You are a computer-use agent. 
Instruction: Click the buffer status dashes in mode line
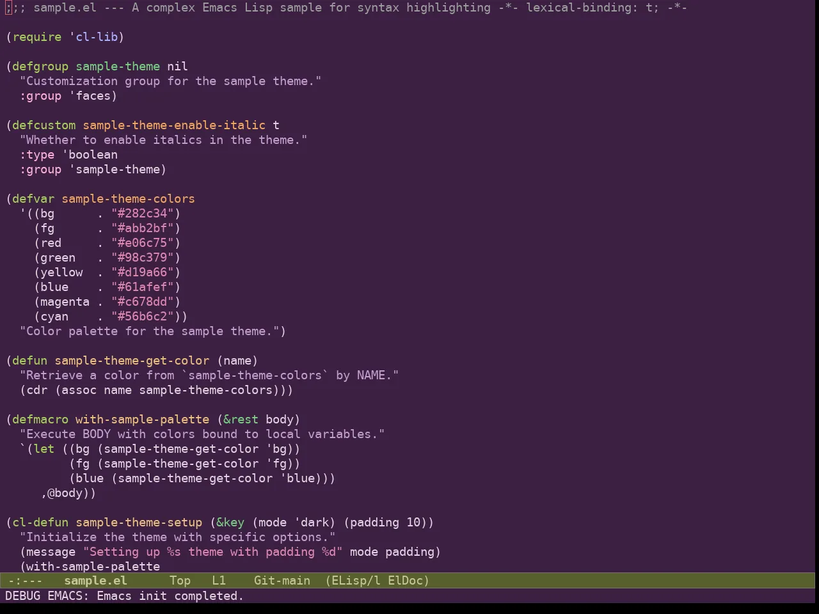pyautogui.click(x=25, y=581)
